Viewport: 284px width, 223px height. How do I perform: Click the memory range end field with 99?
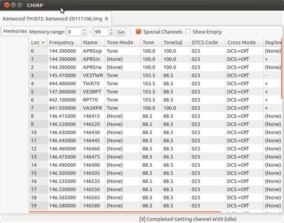(x=101, y=32)
